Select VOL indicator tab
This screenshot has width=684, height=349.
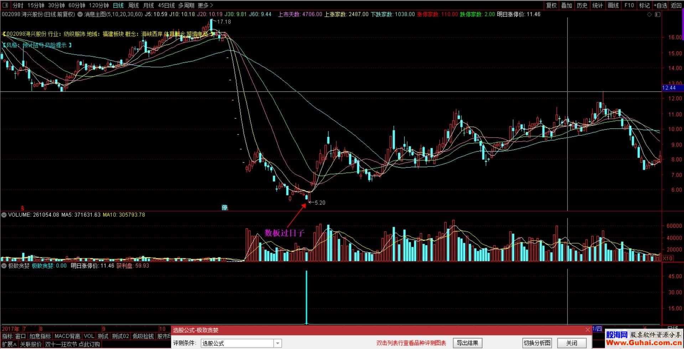[89, 336]
